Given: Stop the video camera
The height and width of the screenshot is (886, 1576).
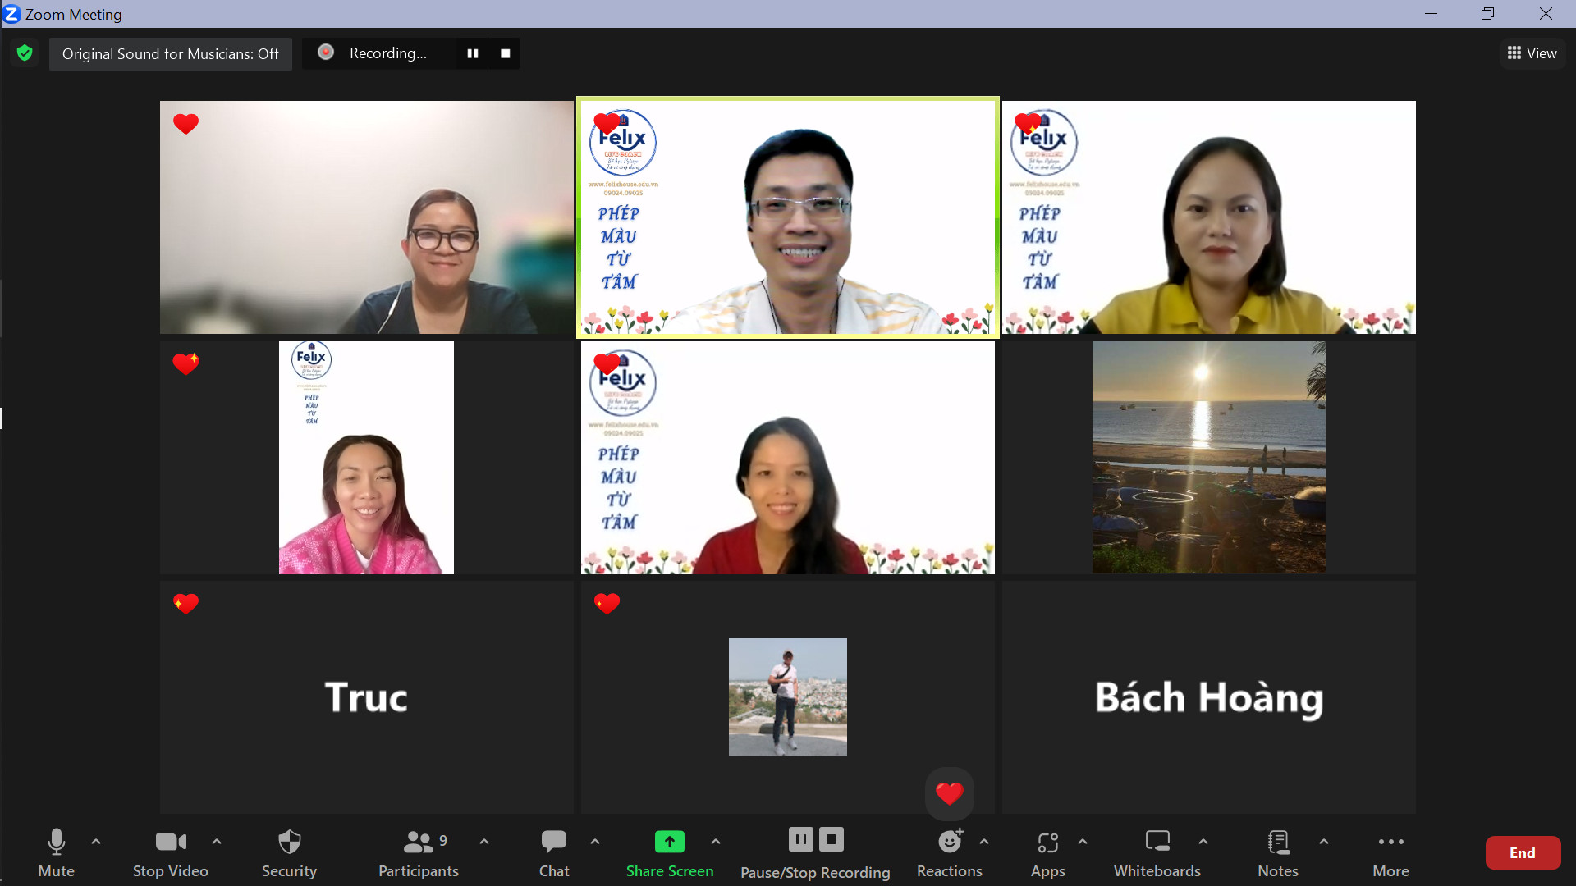Looking at the screenshot, I should [170, 853].
